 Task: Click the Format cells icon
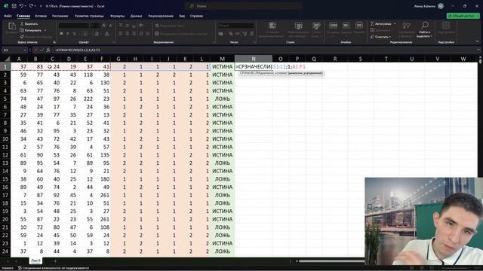(359, 25)
